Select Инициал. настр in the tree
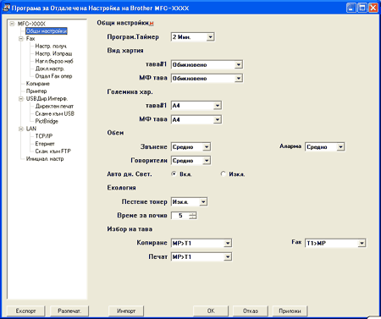 [45, 159]
